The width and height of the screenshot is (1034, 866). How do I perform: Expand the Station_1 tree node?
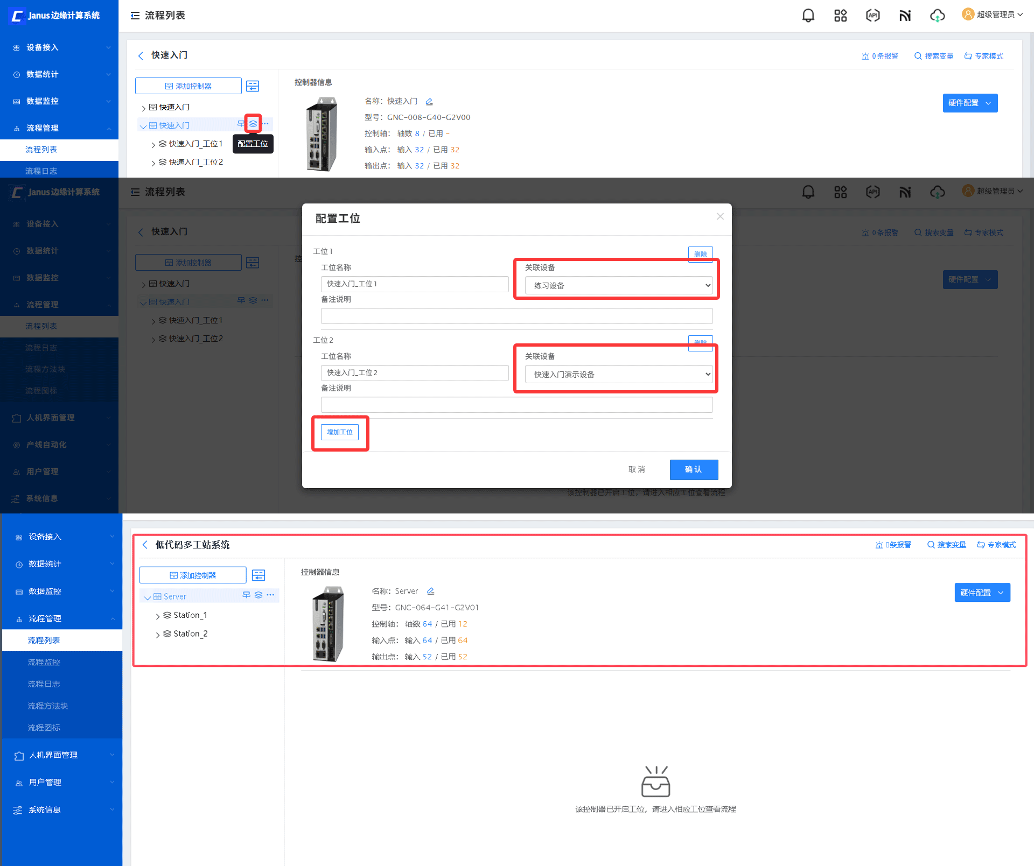coord(158,616)
